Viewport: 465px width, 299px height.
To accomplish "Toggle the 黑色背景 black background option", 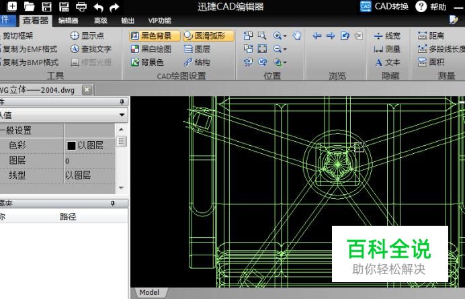I will [x=155, y=36].
